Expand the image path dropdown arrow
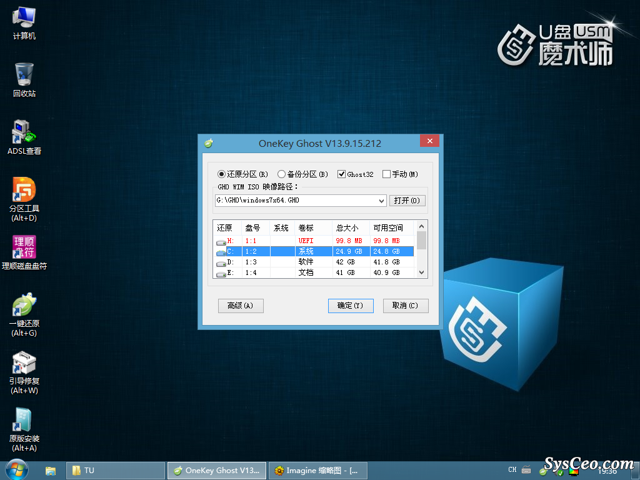Viewport: 640px width, 480px height. click(381, 201)
